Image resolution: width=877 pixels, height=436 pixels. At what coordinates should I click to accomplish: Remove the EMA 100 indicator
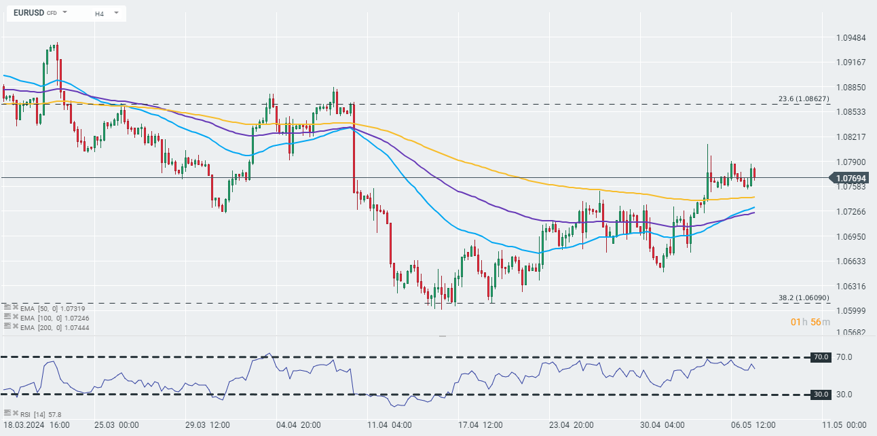click(15, 316)
